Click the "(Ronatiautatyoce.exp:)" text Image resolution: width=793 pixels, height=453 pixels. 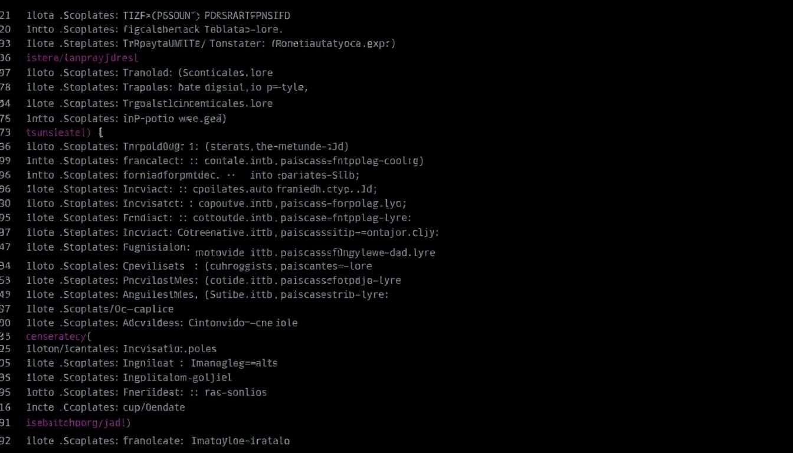[333, 43]
